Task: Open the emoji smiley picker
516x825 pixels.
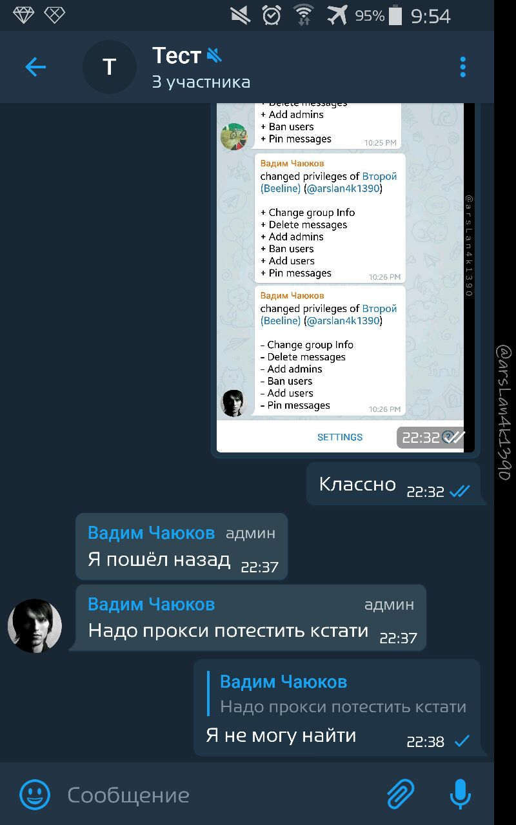Action: pos(35,794)
